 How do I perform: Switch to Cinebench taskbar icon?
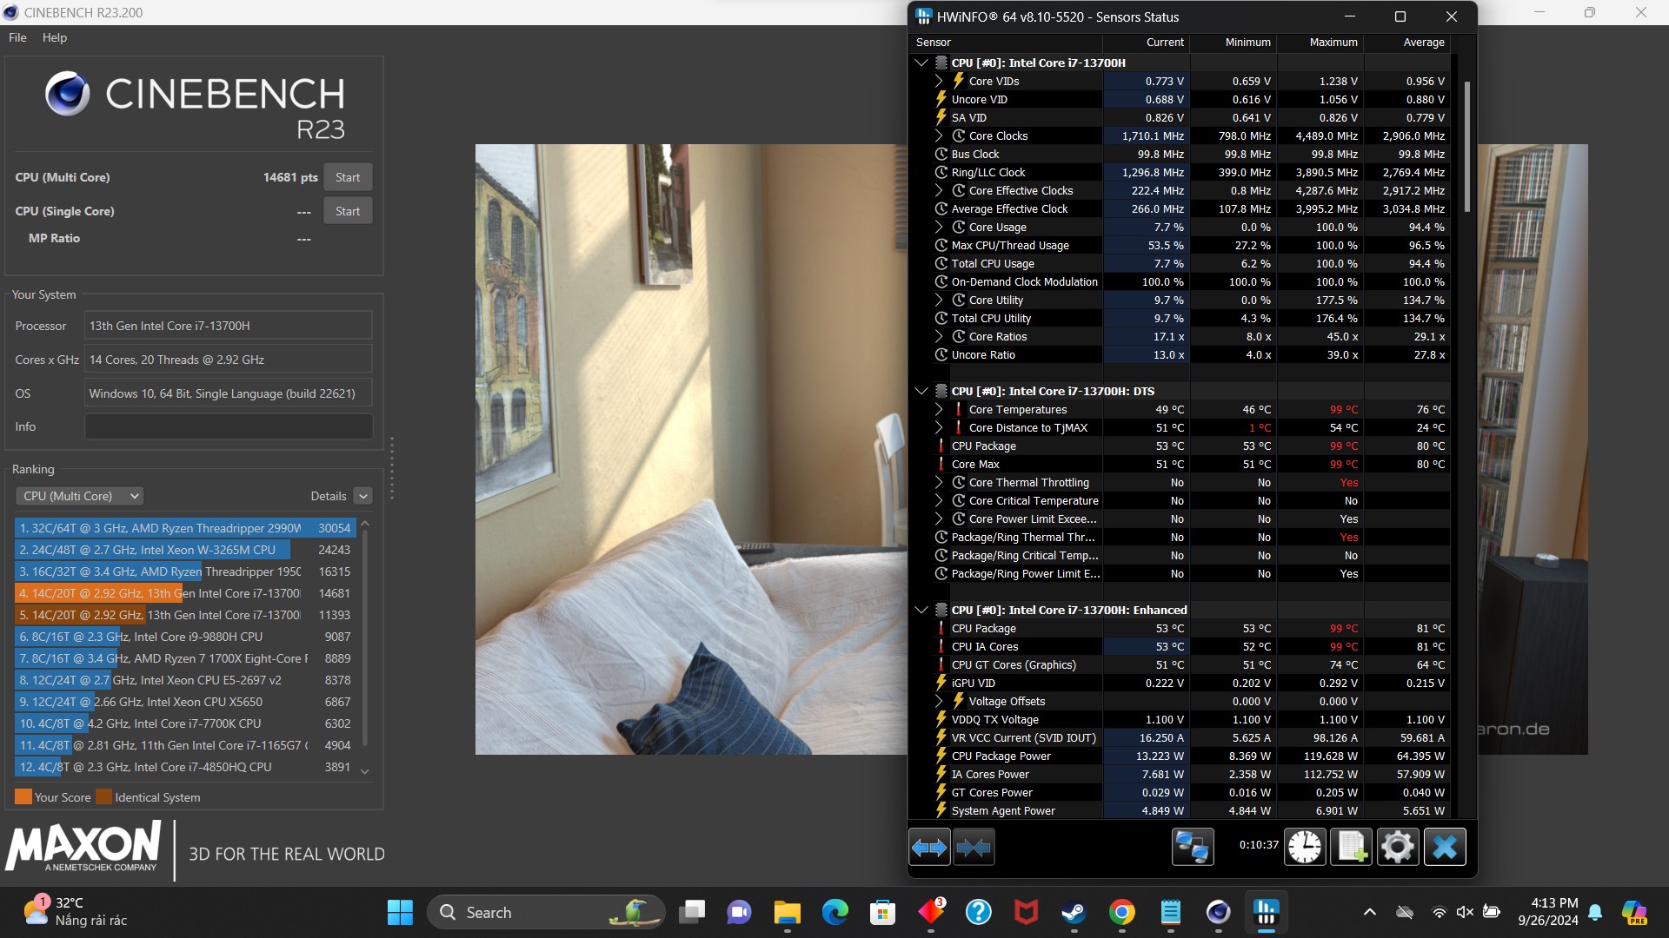coord(1218,912)
